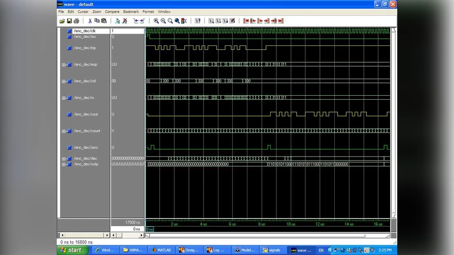Select the /enc_dec/sout signal name

86,114
